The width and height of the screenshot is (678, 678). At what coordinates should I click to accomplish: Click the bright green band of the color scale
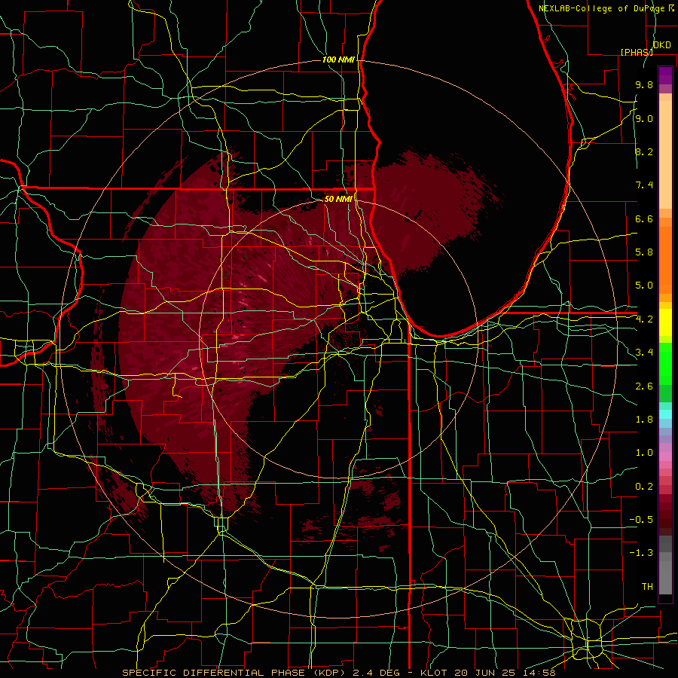[665, 363]
